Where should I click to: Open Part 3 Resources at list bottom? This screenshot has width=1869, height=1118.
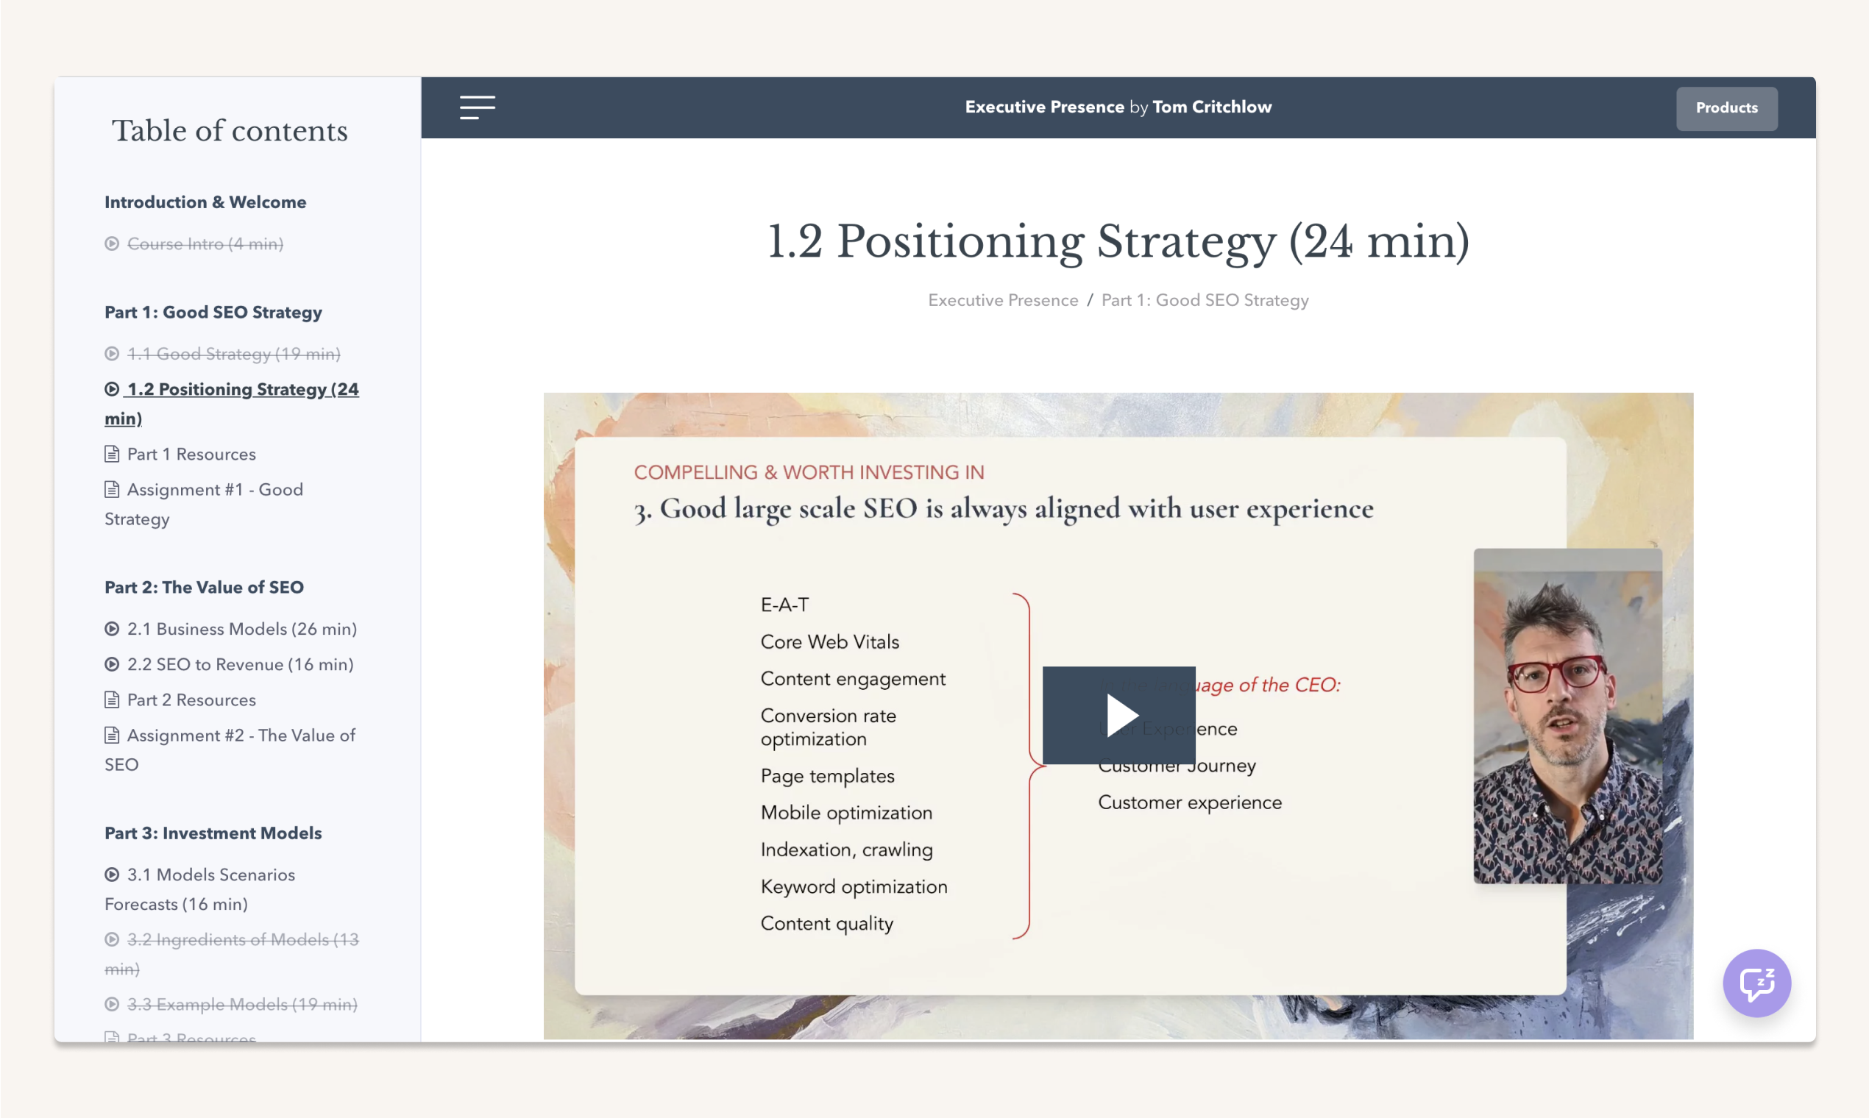point(191,1038)
